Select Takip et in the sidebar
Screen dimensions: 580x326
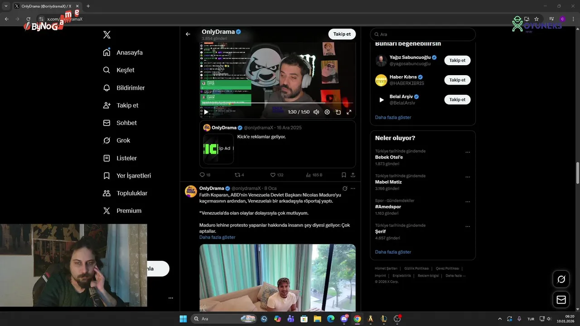[x=121, y=105]
